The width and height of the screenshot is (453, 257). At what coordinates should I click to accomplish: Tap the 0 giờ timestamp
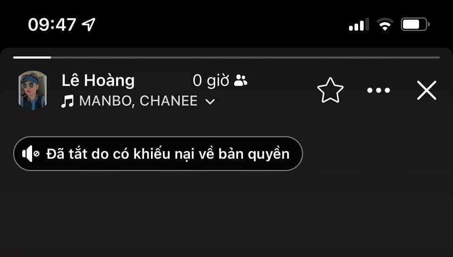[211, 81]
